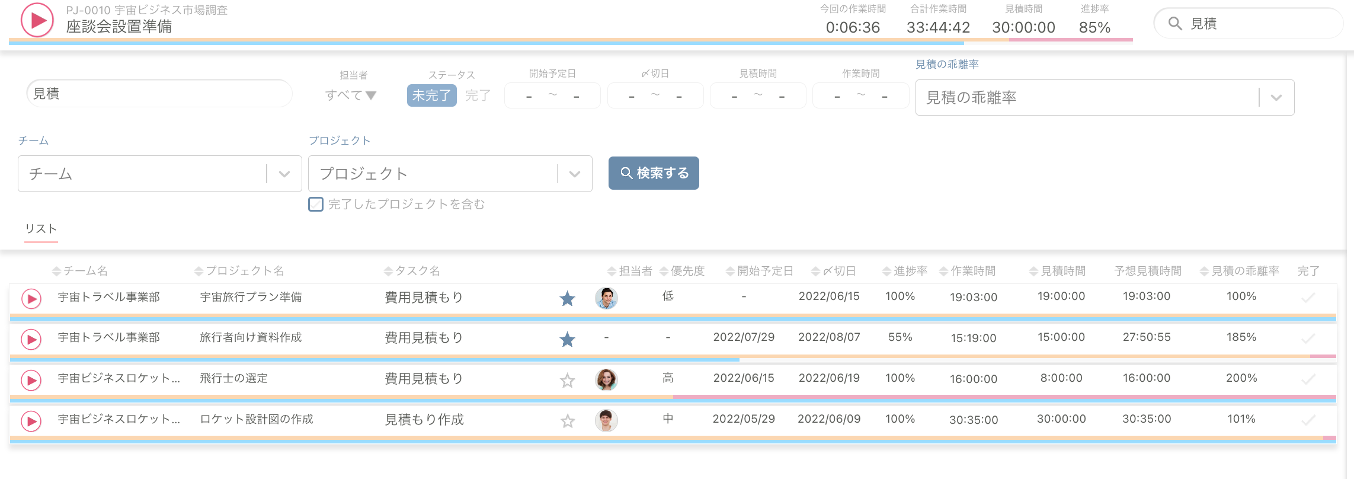Start timer for 宇宙旅行プラン準備 task row
Image resolution: width=1354 pixels, height=479 pixels.
(31, 299)
